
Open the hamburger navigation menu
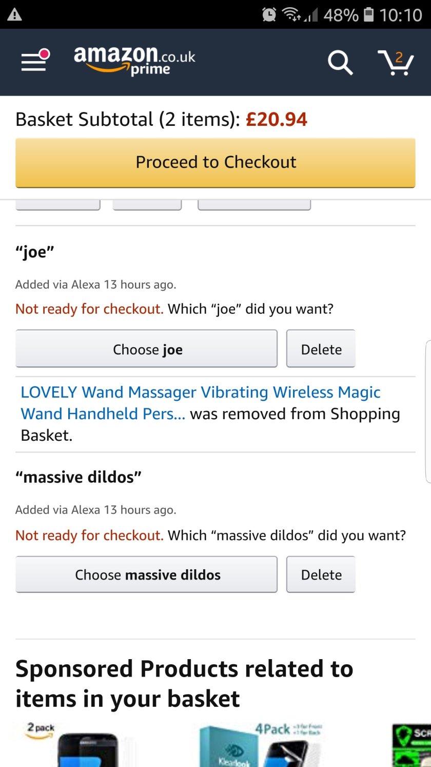pos(33,62)
